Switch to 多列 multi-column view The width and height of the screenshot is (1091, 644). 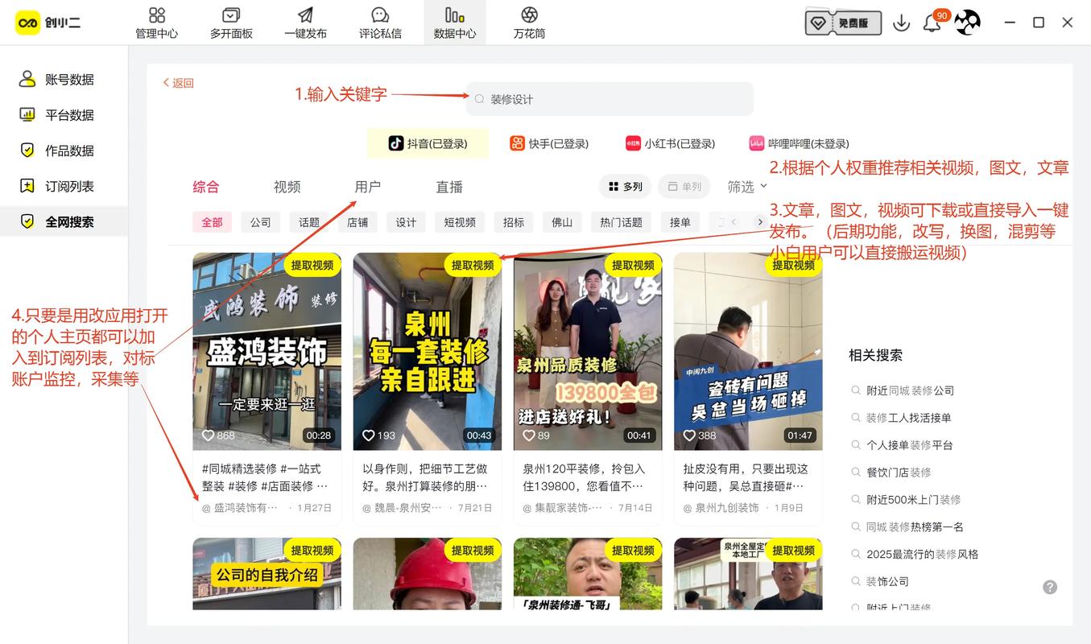[626, 187]
